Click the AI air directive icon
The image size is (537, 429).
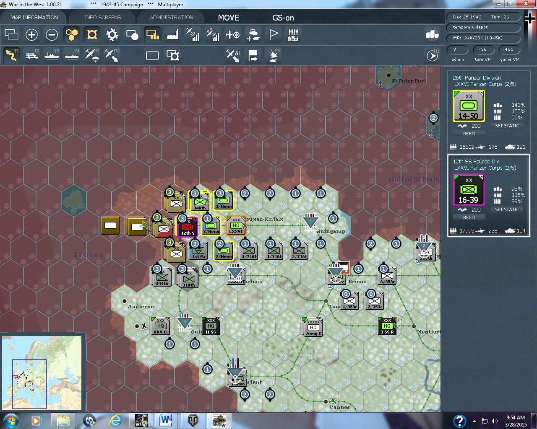[233, 55]
